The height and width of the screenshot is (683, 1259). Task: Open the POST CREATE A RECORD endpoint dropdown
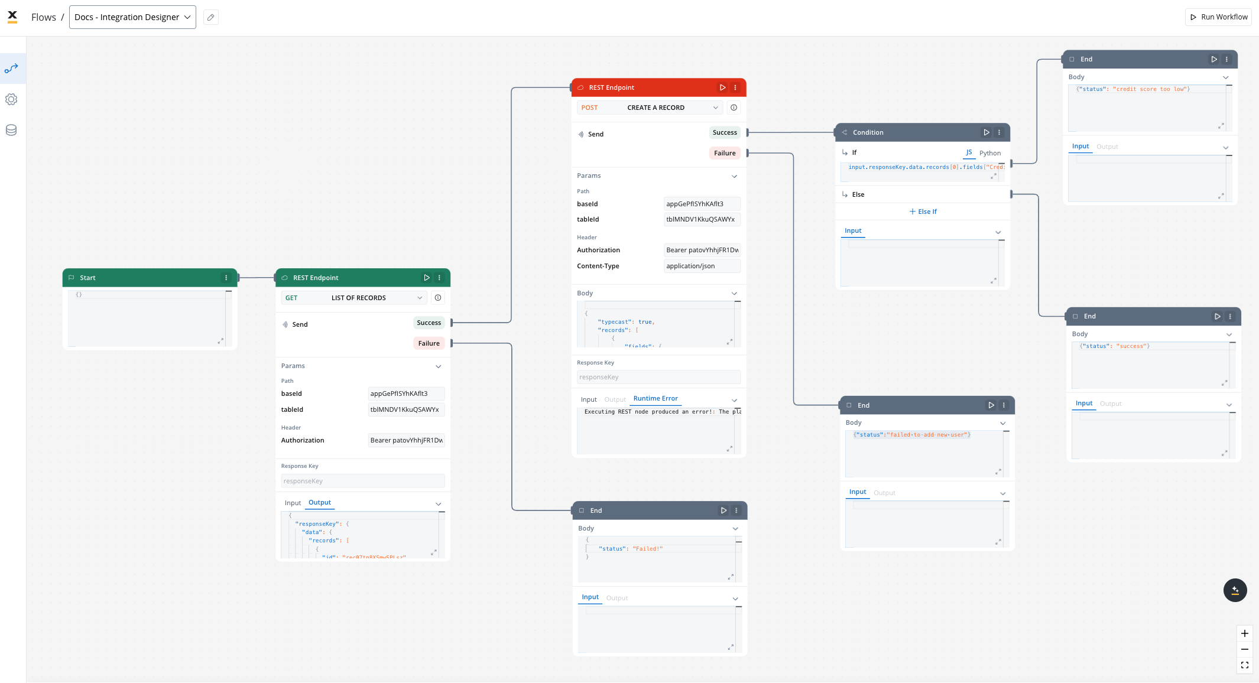[x=650, y=108]
